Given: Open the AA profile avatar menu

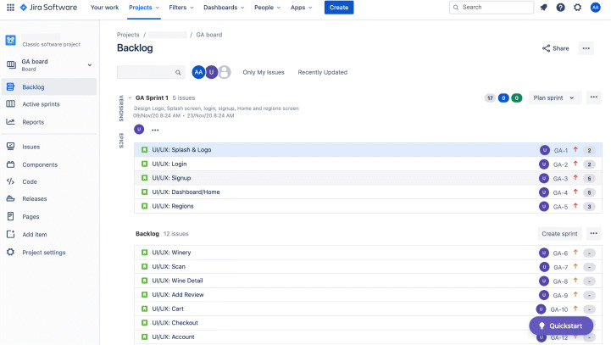Looking at the screenshot, I should (x=595, y=8).
